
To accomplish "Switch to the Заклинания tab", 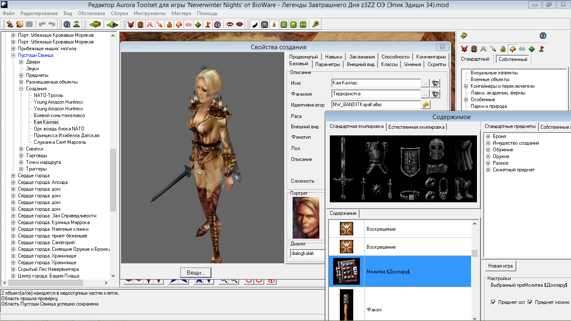I will pyautogui.click(x=362, y=57).
